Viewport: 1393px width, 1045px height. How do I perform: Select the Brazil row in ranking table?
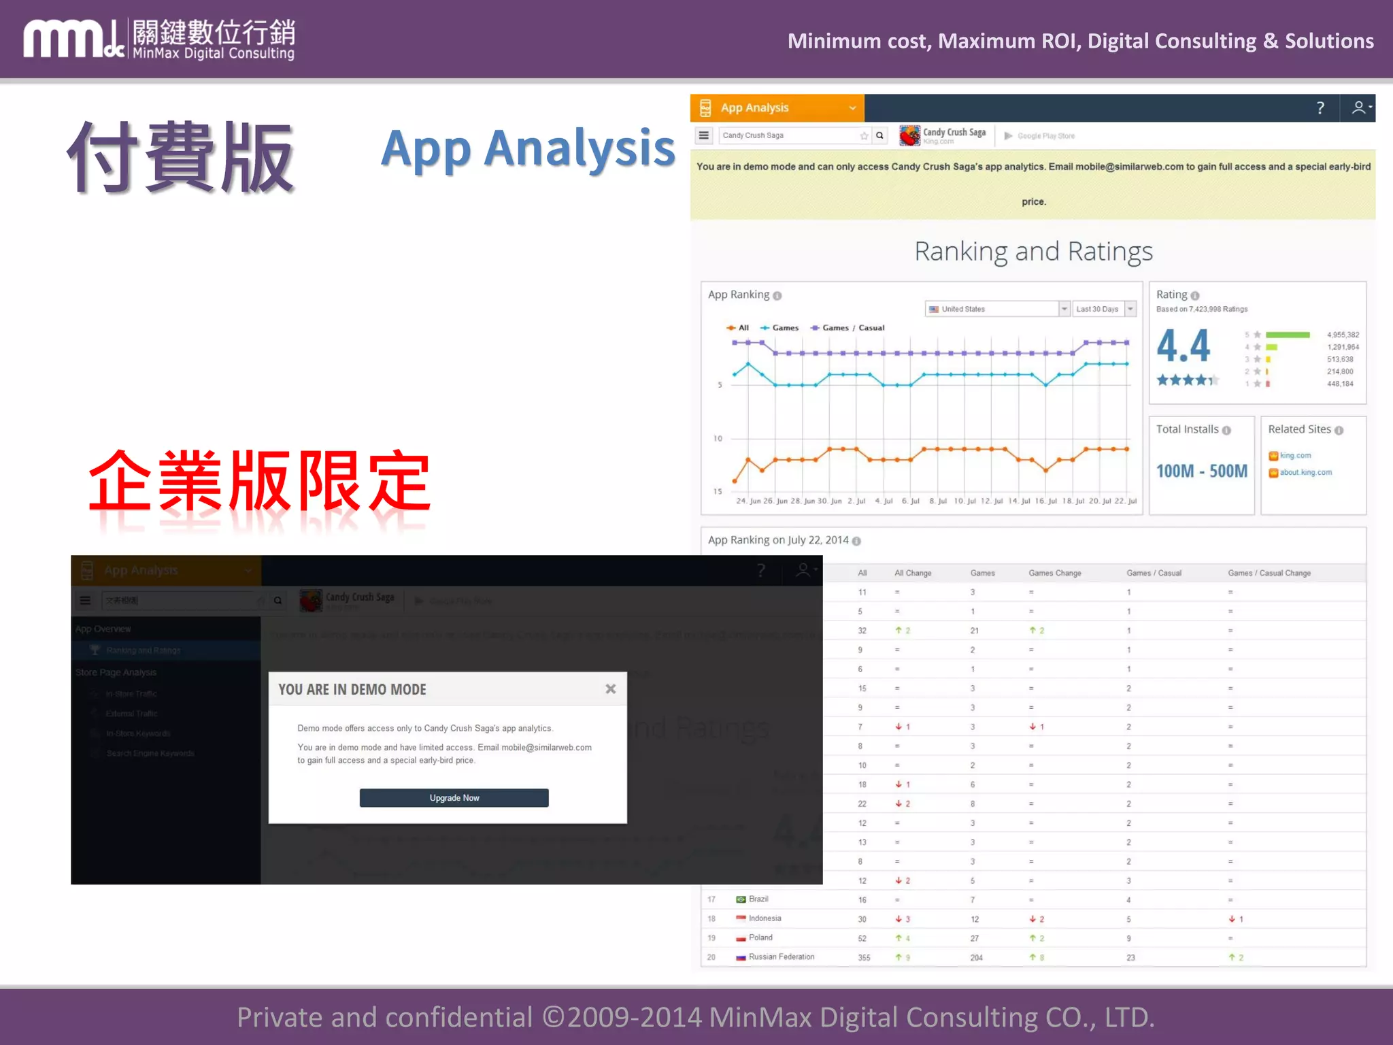coord(1033,900)
